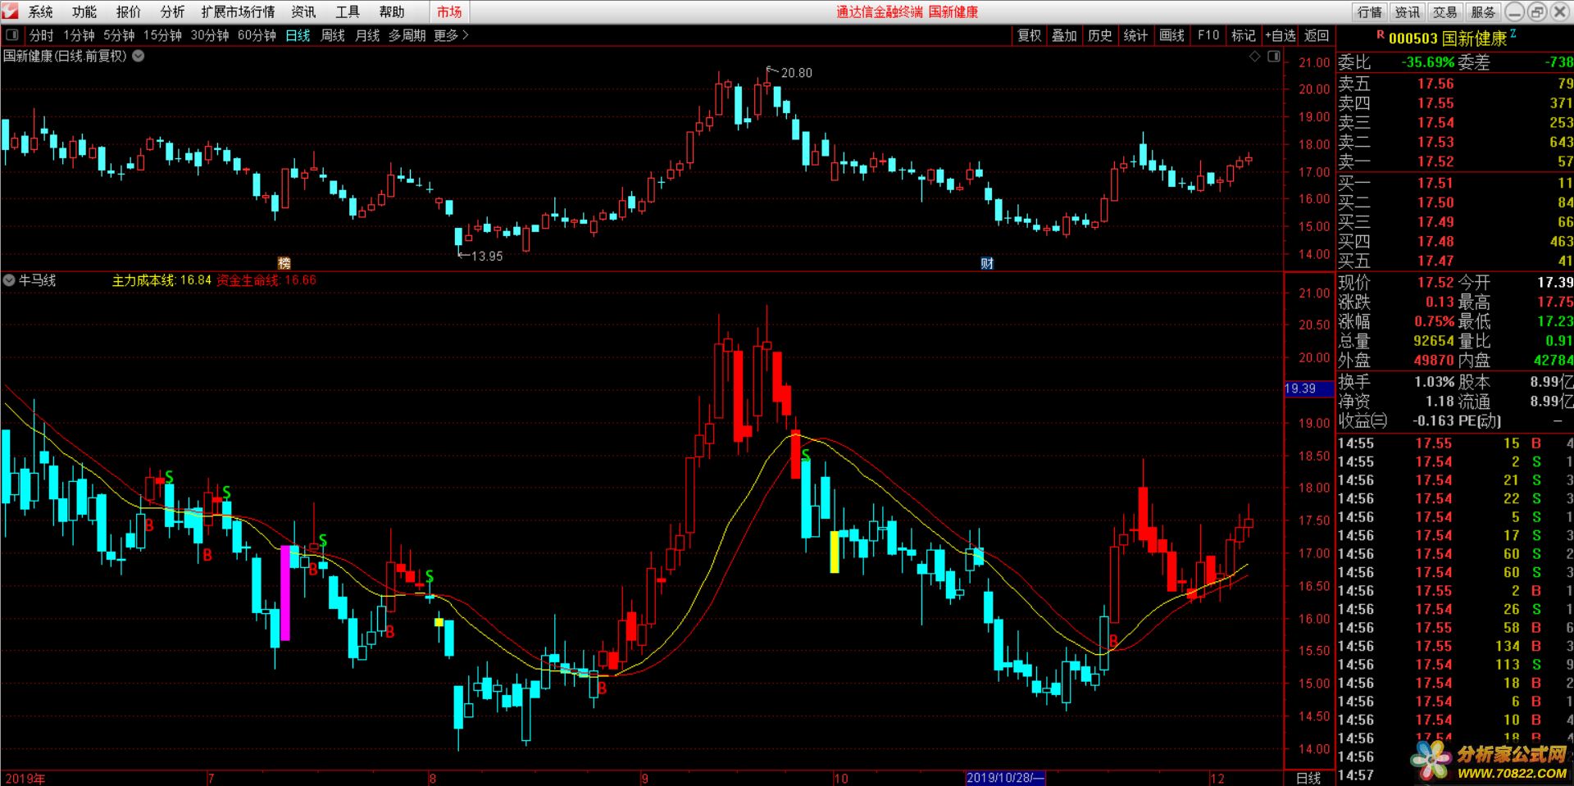Click the 外盘 value 49870
This screenshot has height=786, width=1574.
(1433, 361)
